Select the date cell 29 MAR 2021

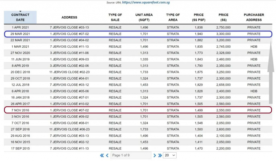point(20,34)
